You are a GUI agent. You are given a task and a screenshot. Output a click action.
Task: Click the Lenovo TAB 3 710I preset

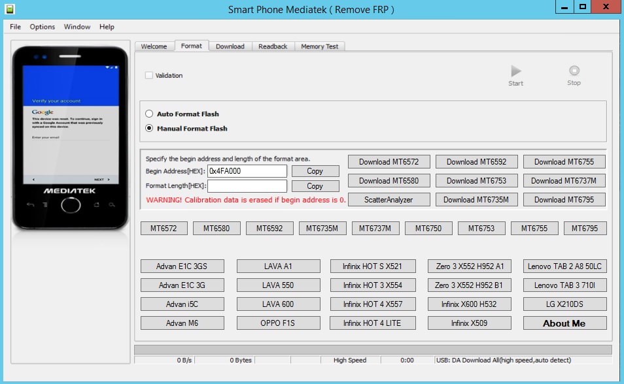click(564, 285)
